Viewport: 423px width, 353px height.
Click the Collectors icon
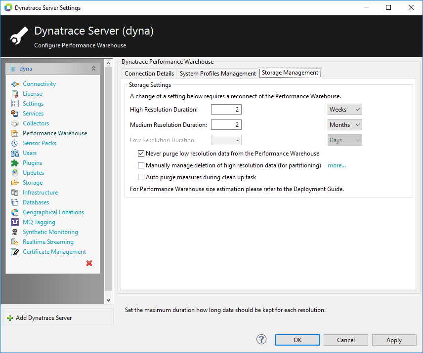(15, 123)
